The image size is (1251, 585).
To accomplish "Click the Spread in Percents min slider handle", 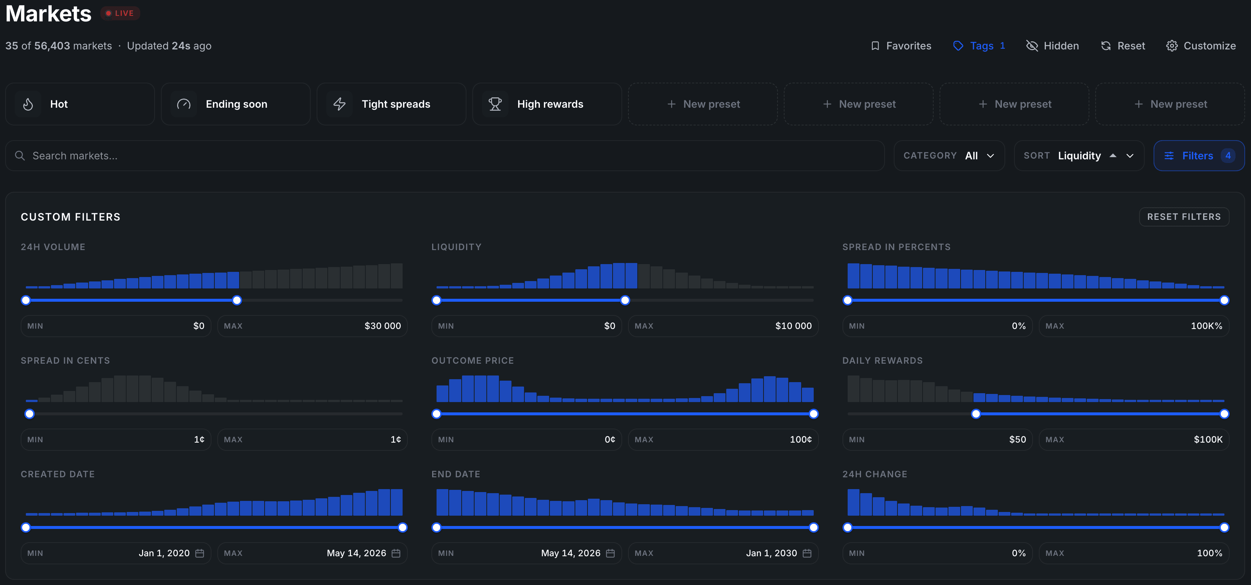I will pyautogui.click(x=847, y=300).
